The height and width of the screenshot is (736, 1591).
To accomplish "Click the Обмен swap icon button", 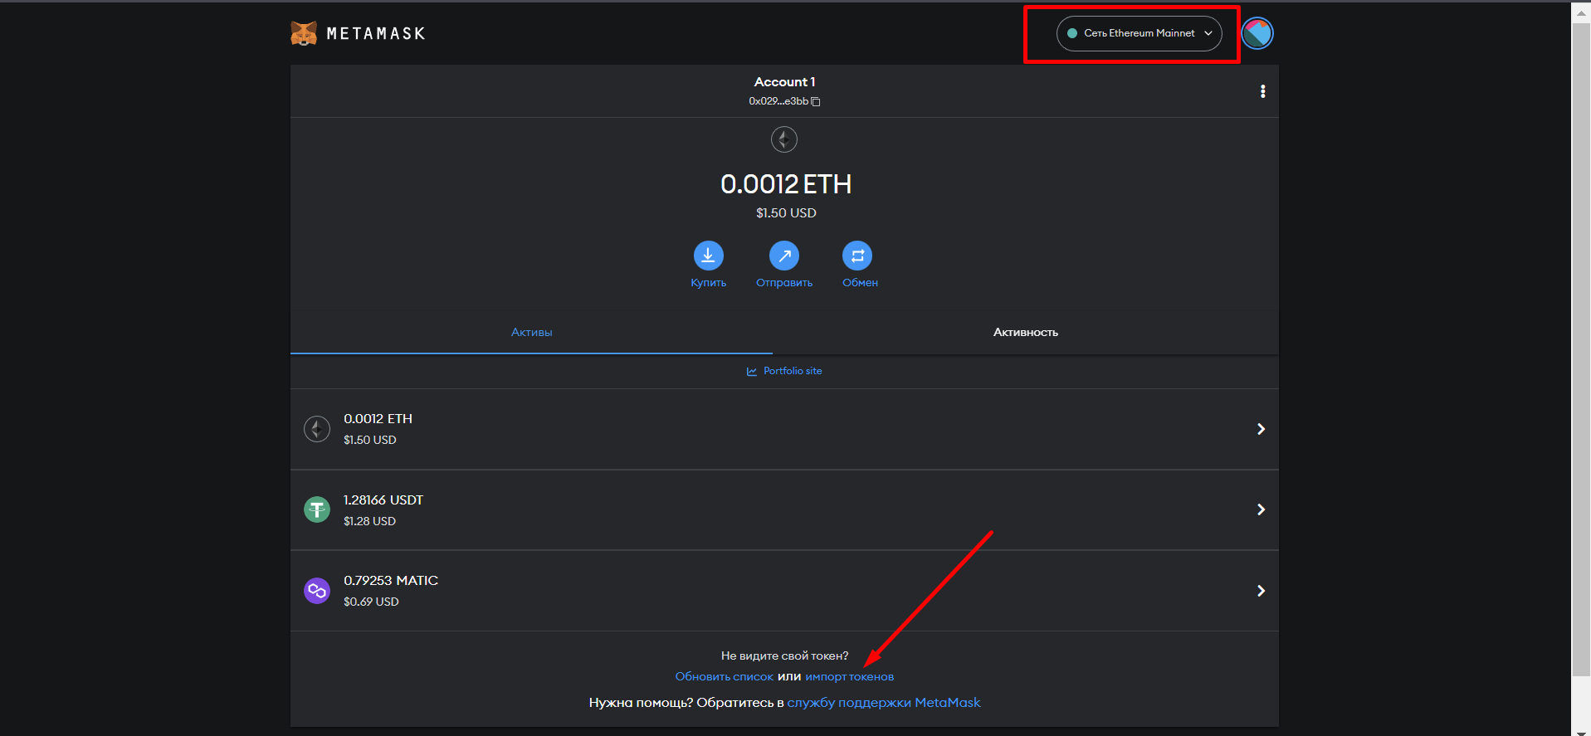I will click(857, 256).
